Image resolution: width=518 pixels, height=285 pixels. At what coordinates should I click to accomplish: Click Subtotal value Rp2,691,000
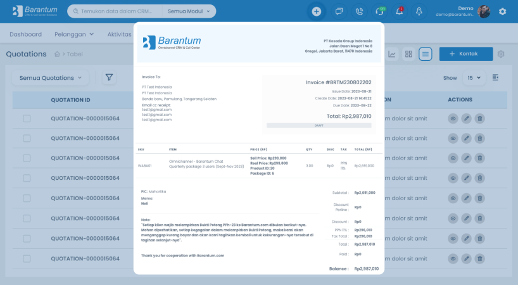pyautogui.click(x=365, y=193)
